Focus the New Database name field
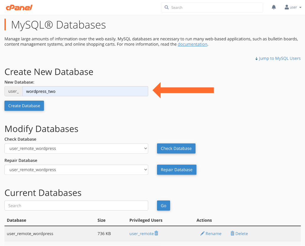 (x=85, y=91)
